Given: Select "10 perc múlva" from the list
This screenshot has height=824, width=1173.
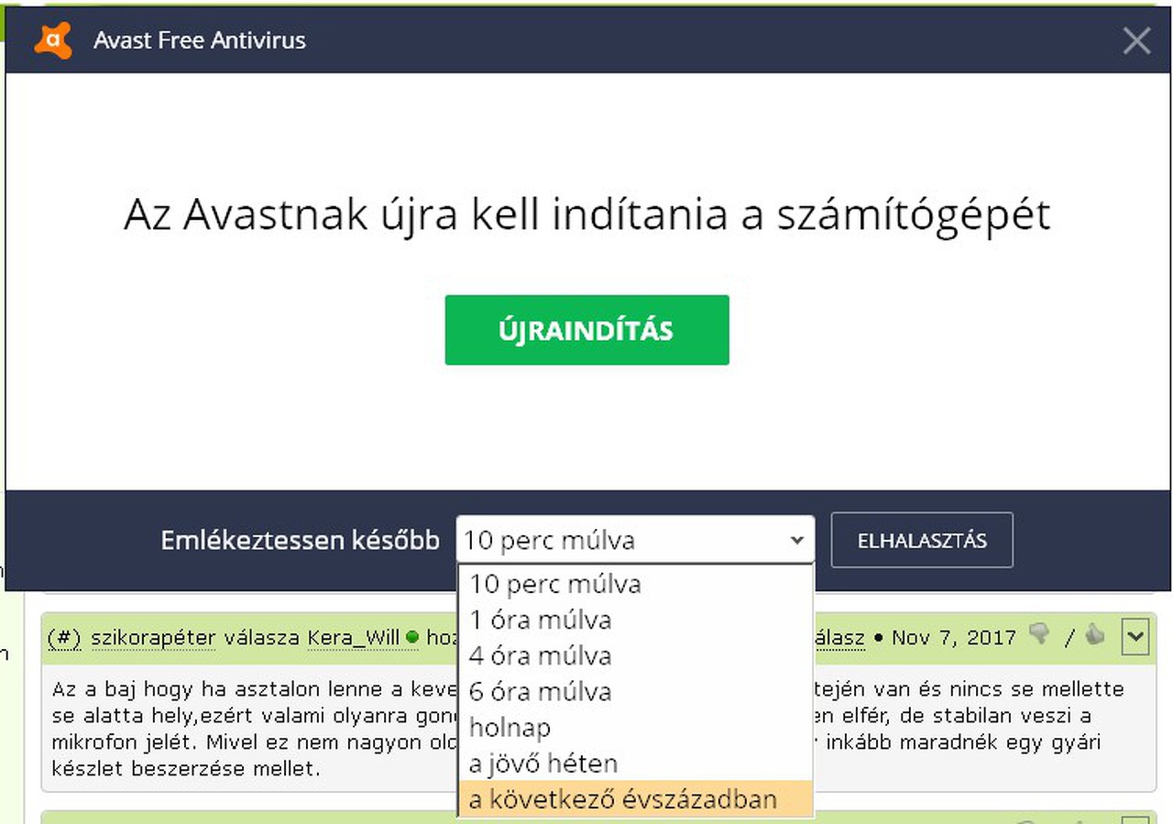Looking at the screenshot, I should point(635,584).
